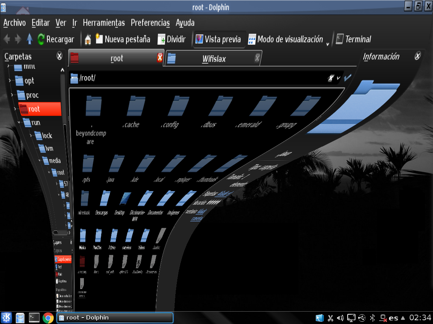The height and width of the screenshot is (324, 433).
Task: Select the Desktop folder icon
Action: pyautogui.click(x=125, y=198)
